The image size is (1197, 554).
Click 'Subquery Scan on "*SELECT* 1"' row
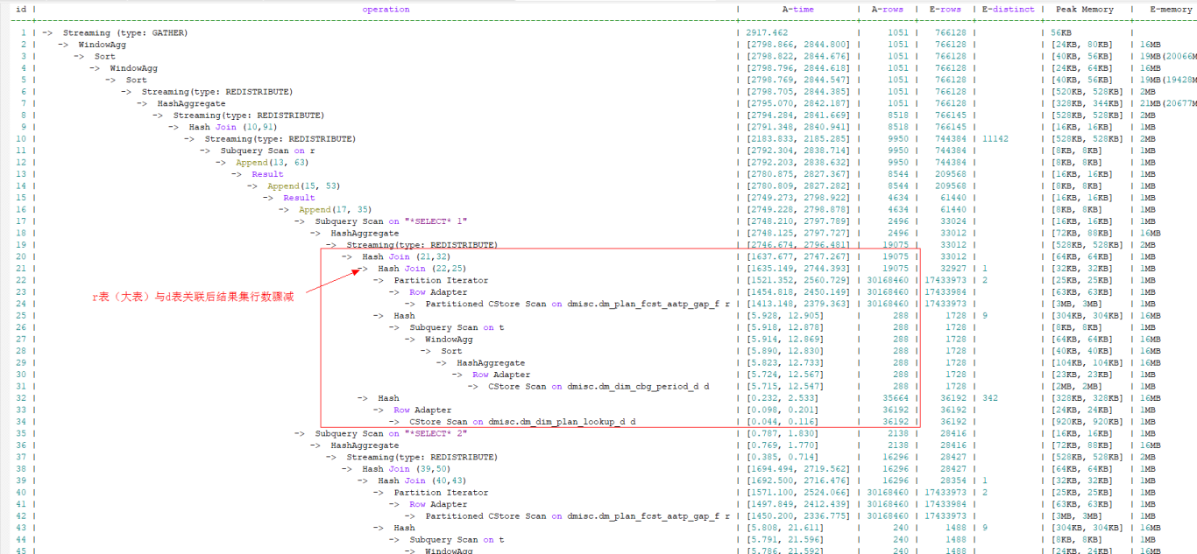(391, 222)
